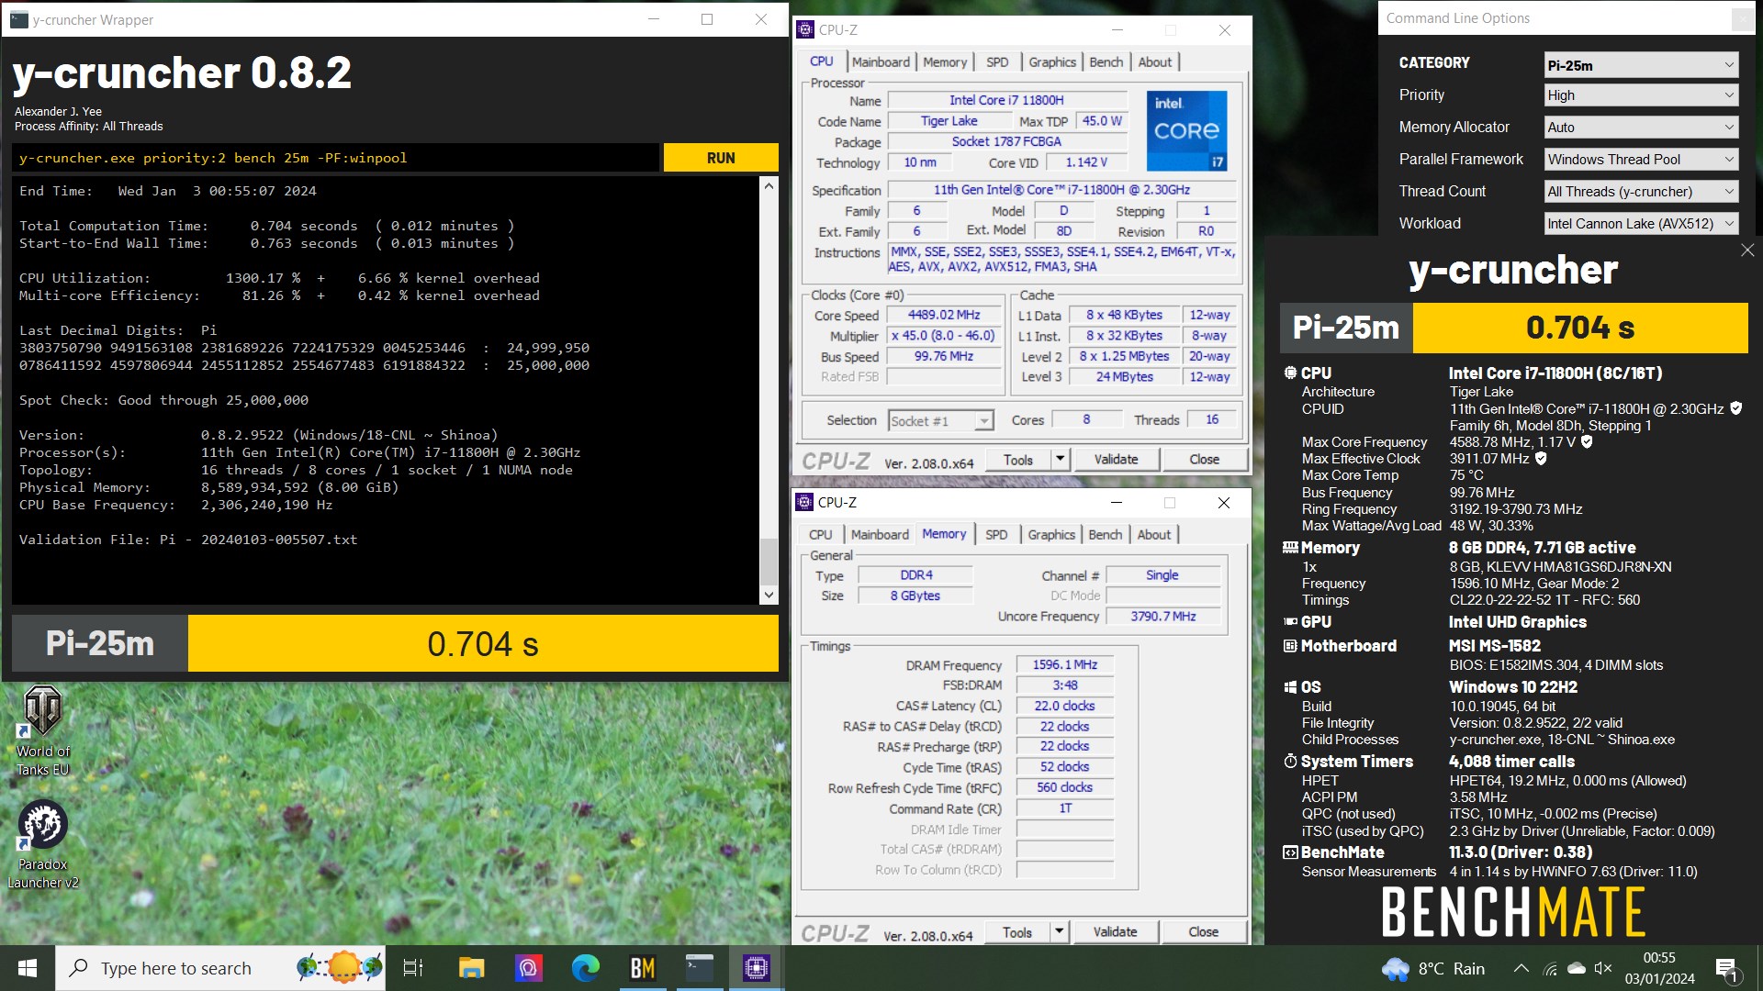
Task: Click the yellow RUN button
Action: pyautogui.click(x=721, y=158)
